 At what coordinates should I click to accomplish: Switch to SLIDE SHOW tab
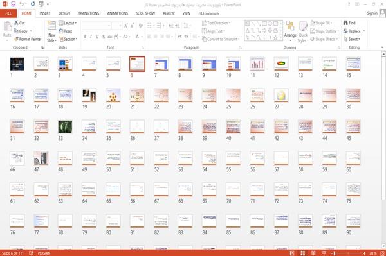point(145,13)
